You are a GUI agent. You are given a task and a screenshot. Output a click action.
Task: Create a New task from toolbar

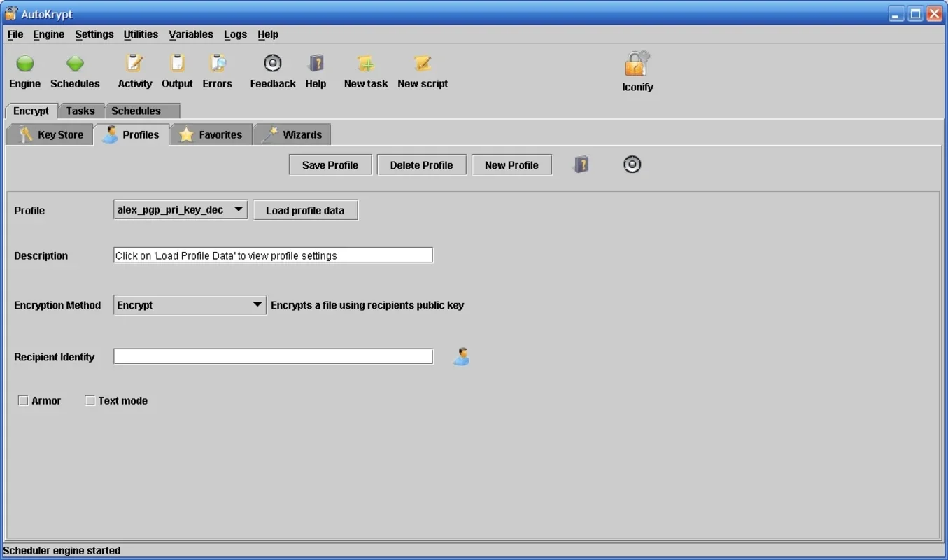click(366, 64)
